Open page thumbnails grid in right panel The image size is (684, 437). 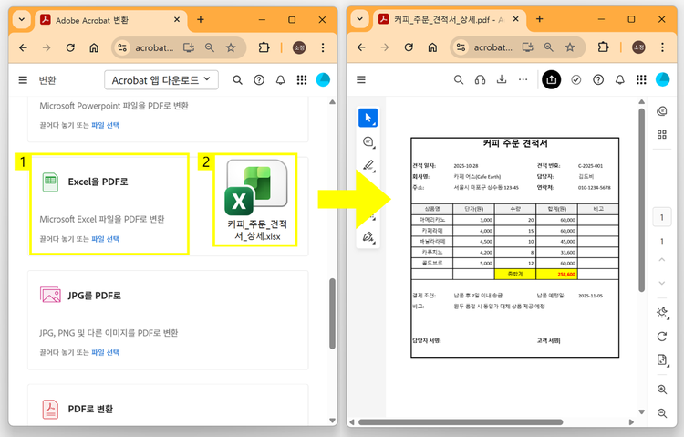coord(662,134)
